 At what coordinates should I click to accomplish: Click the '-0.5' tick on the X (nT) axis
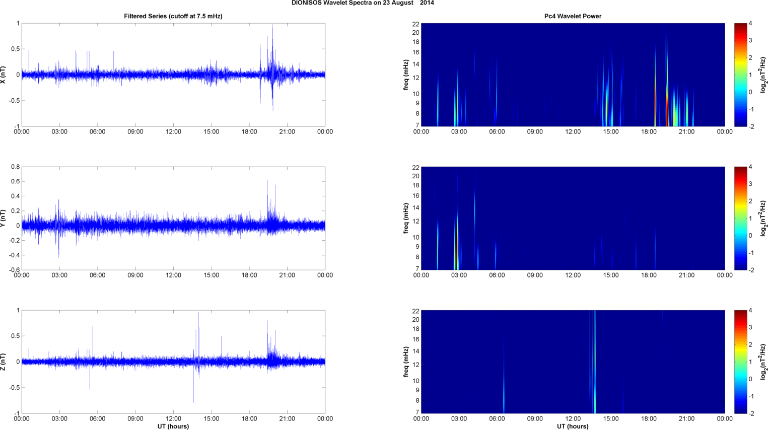(14, 101)
